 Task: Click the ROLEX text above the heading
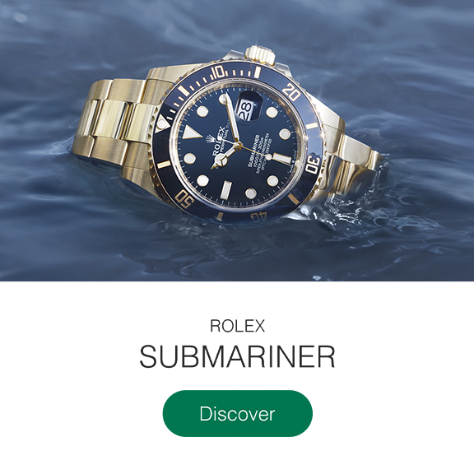[237, 326]
